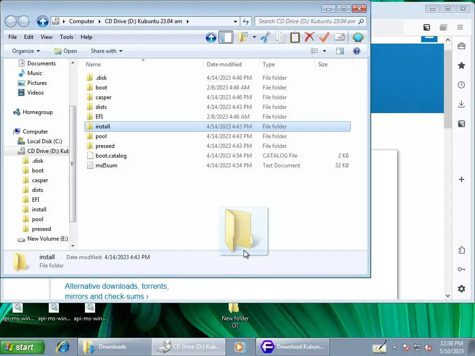Click the blue Help question mark
Image resolution: width=475 pixels, height=356 pixels.
(x=357, y=51)
